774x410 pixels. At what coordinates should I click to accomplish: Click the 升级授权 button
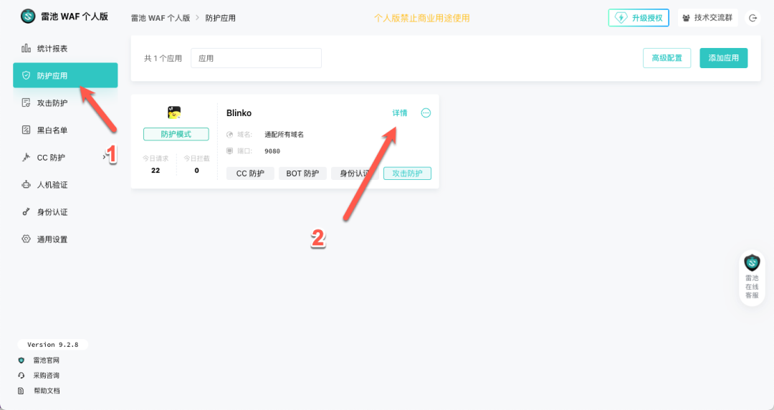tap(639, 18)
